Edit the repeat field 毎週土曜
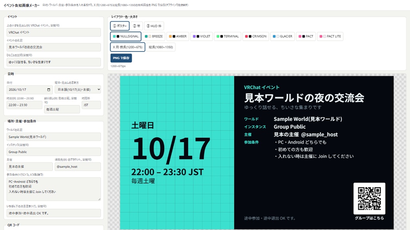 [62, 109]
